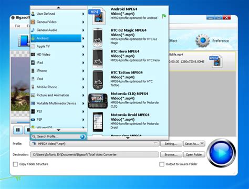249x189 pixels.
Task: Click the Android robot icon in list
Action: pos(33,38)
